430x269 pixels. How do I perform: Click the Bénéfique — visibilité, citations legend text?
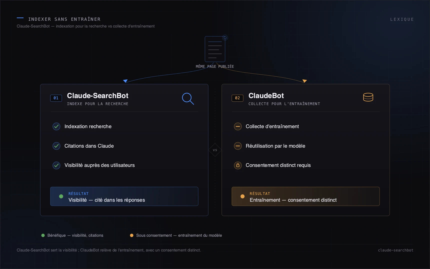tap(75, 235)
